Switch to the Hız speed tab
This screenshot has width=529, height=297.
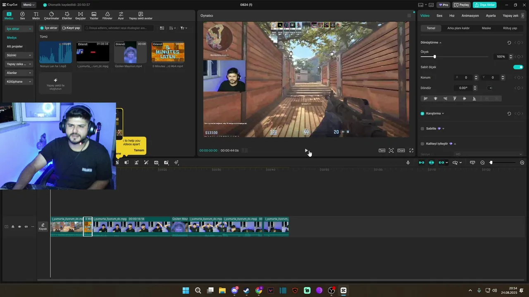click(452, 16)
